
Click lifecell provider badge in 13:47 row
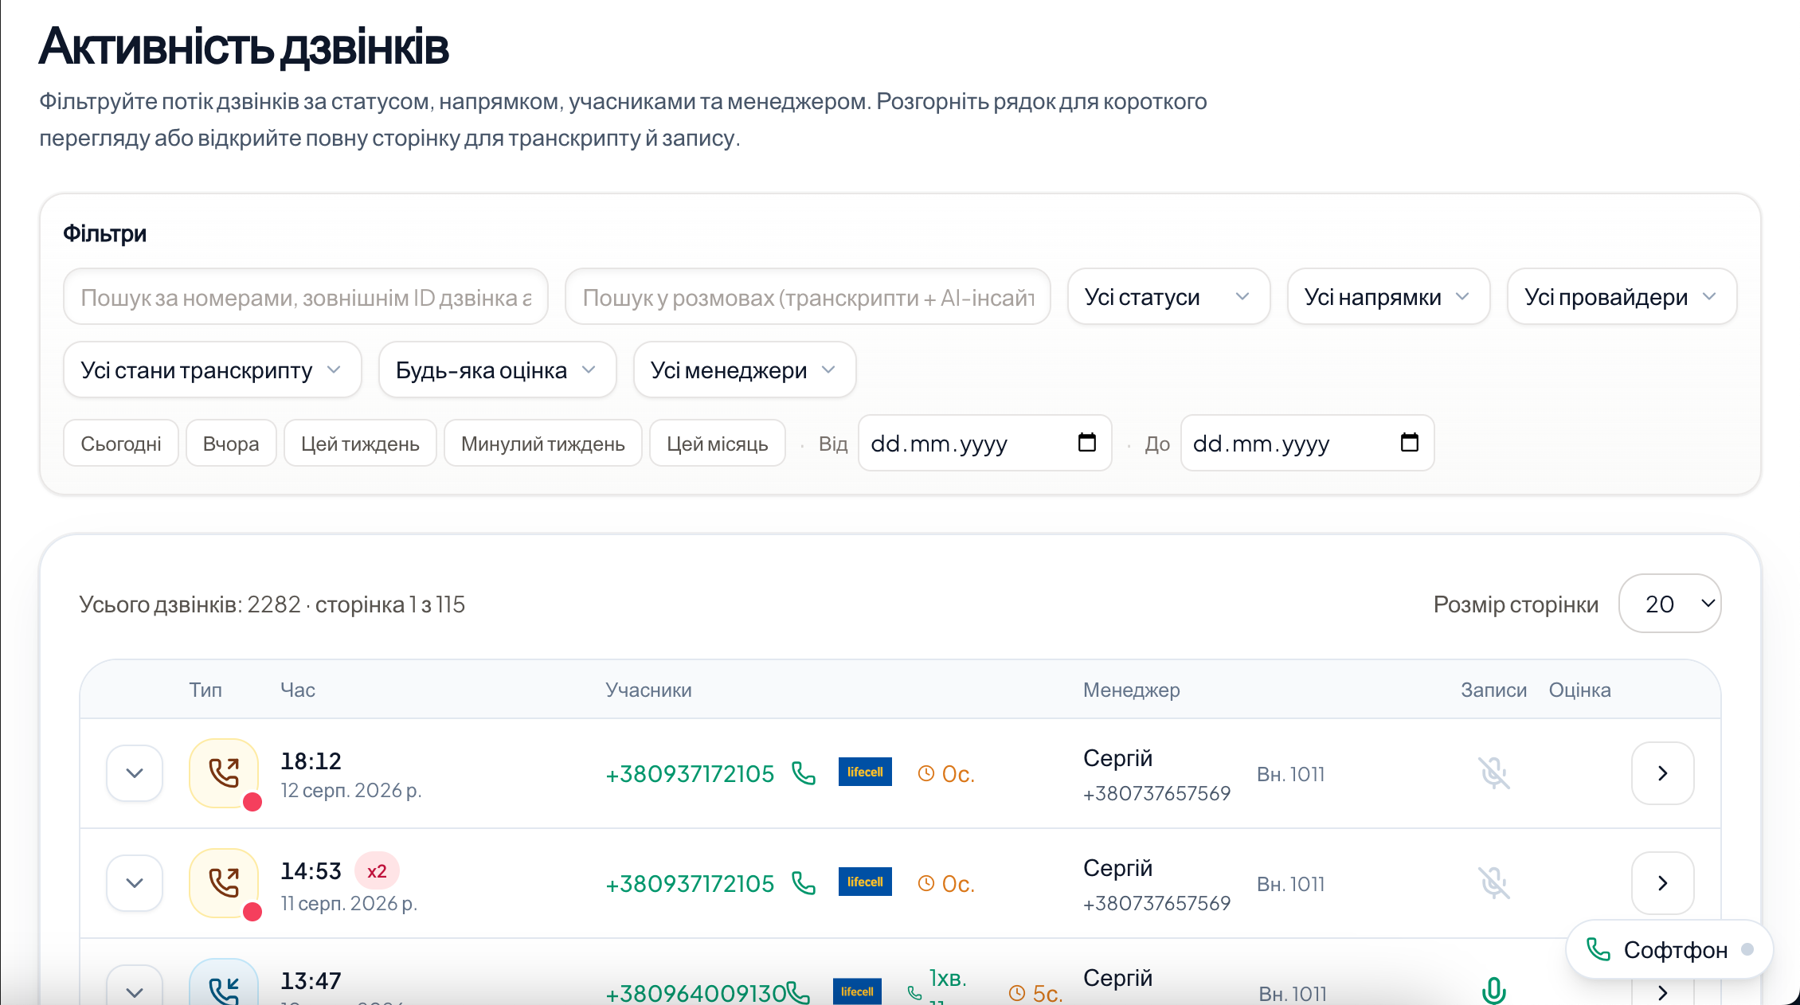click(x=857, y=991)
